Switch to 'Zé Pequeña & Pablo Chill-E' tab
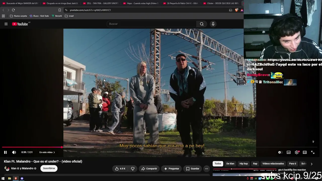This screenshot has height=181, width=322. click(181, 3)
